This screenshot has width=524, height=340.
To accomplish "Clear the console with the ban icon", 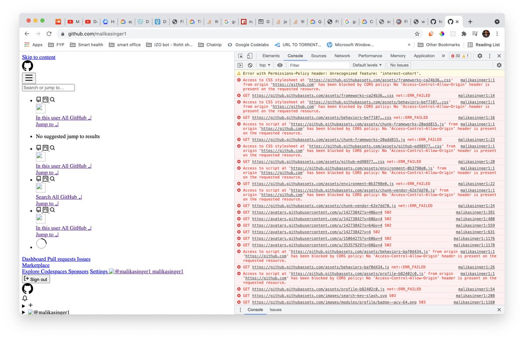I will pyautogui.click(x=250, y=65).
